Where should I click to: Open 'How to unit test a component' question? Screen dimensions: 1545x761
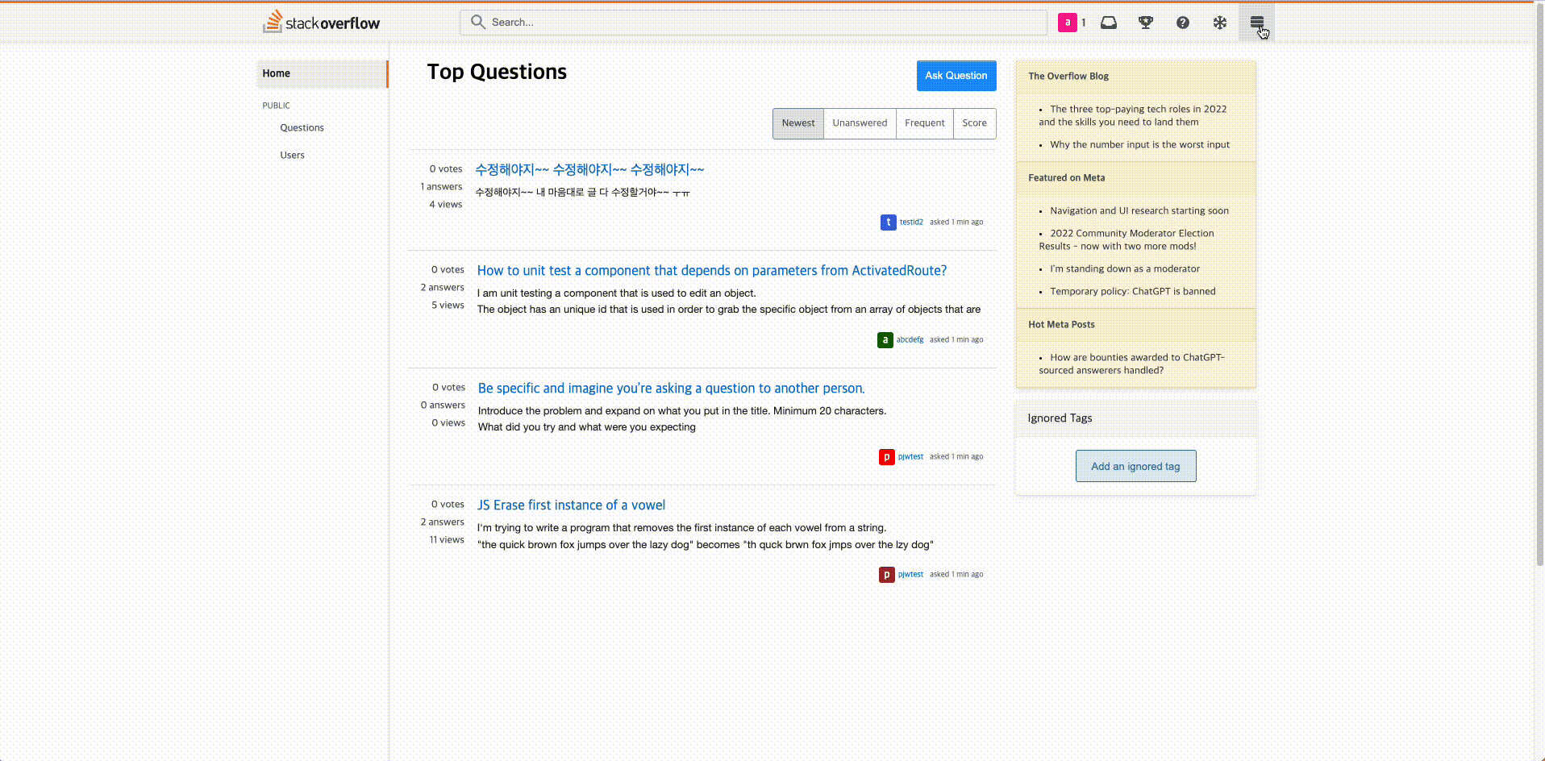(712, 271)
